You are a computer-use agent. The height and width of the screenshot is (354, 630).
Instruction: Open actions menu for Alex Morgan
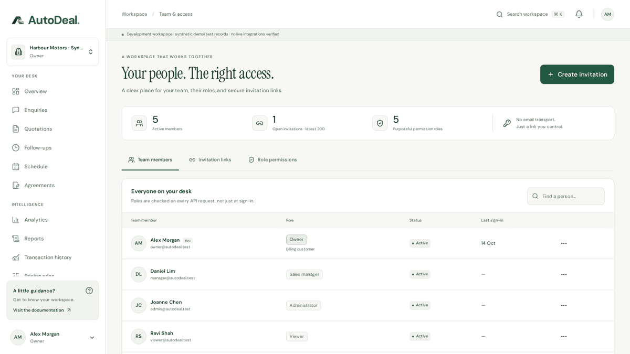[x=564, y=243]
